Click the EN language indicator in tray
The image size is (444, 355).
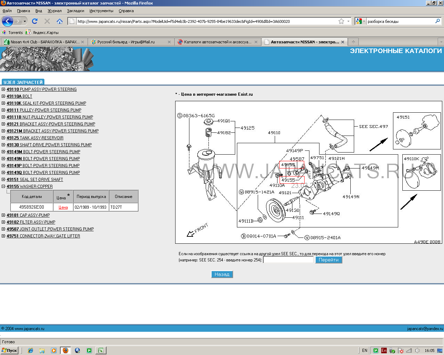(365, 350)
